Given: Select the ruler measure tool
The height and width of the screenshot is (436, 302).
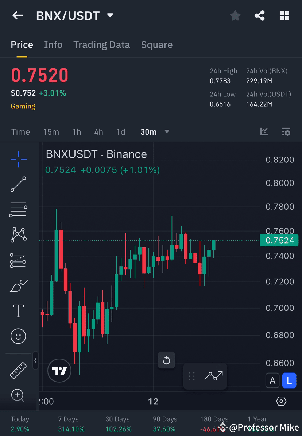Looking at the screenshot, I should click(18, 370).
